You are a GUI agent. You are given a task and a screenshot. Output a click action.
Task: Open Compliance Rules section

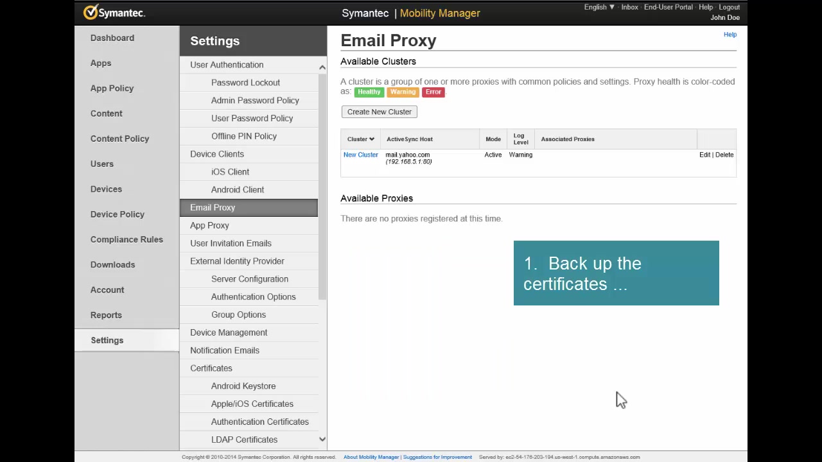127,239
